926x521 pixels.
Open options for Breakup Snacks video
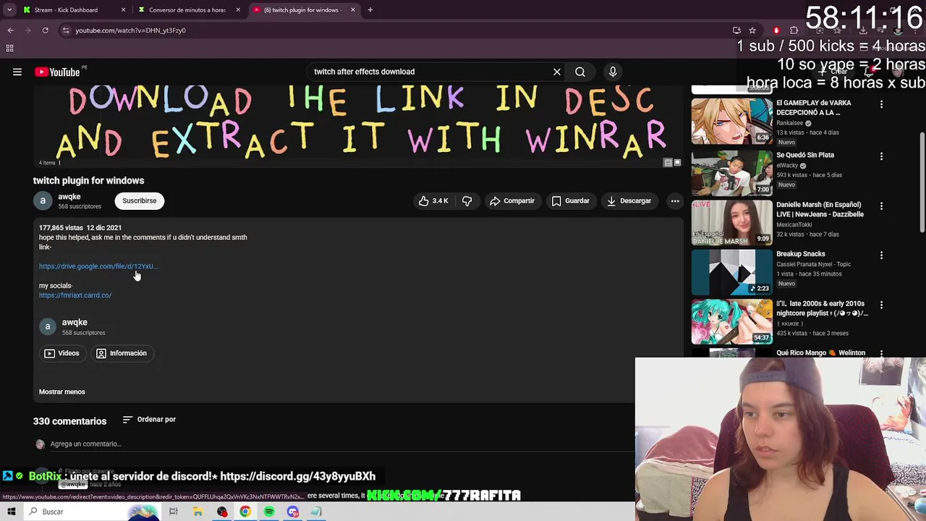click(881, 255)
